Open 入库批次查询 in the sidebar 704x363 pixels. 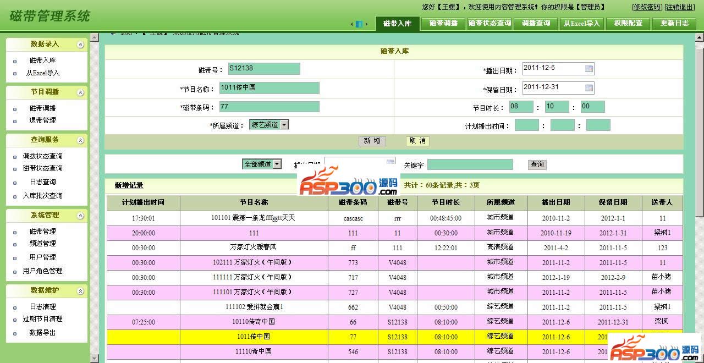pyautogui.click(x=43, y=196)
